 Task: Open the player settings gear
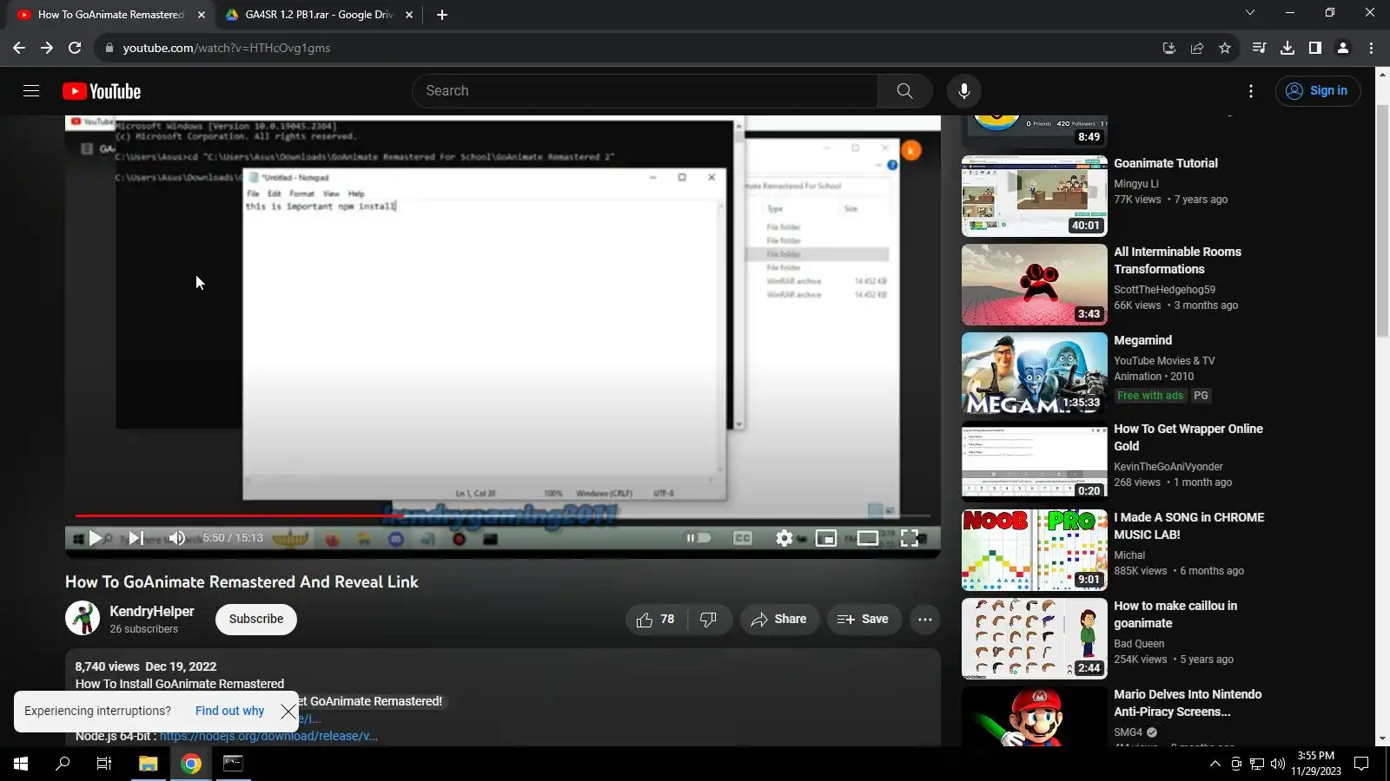click(784, 538)
